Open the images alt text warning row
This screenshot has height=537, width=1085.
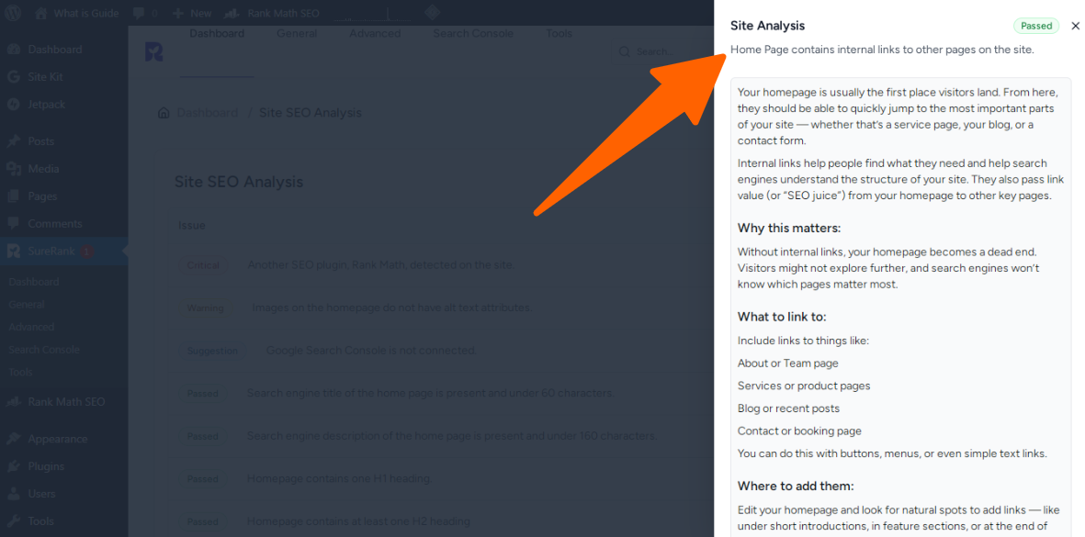392,308
